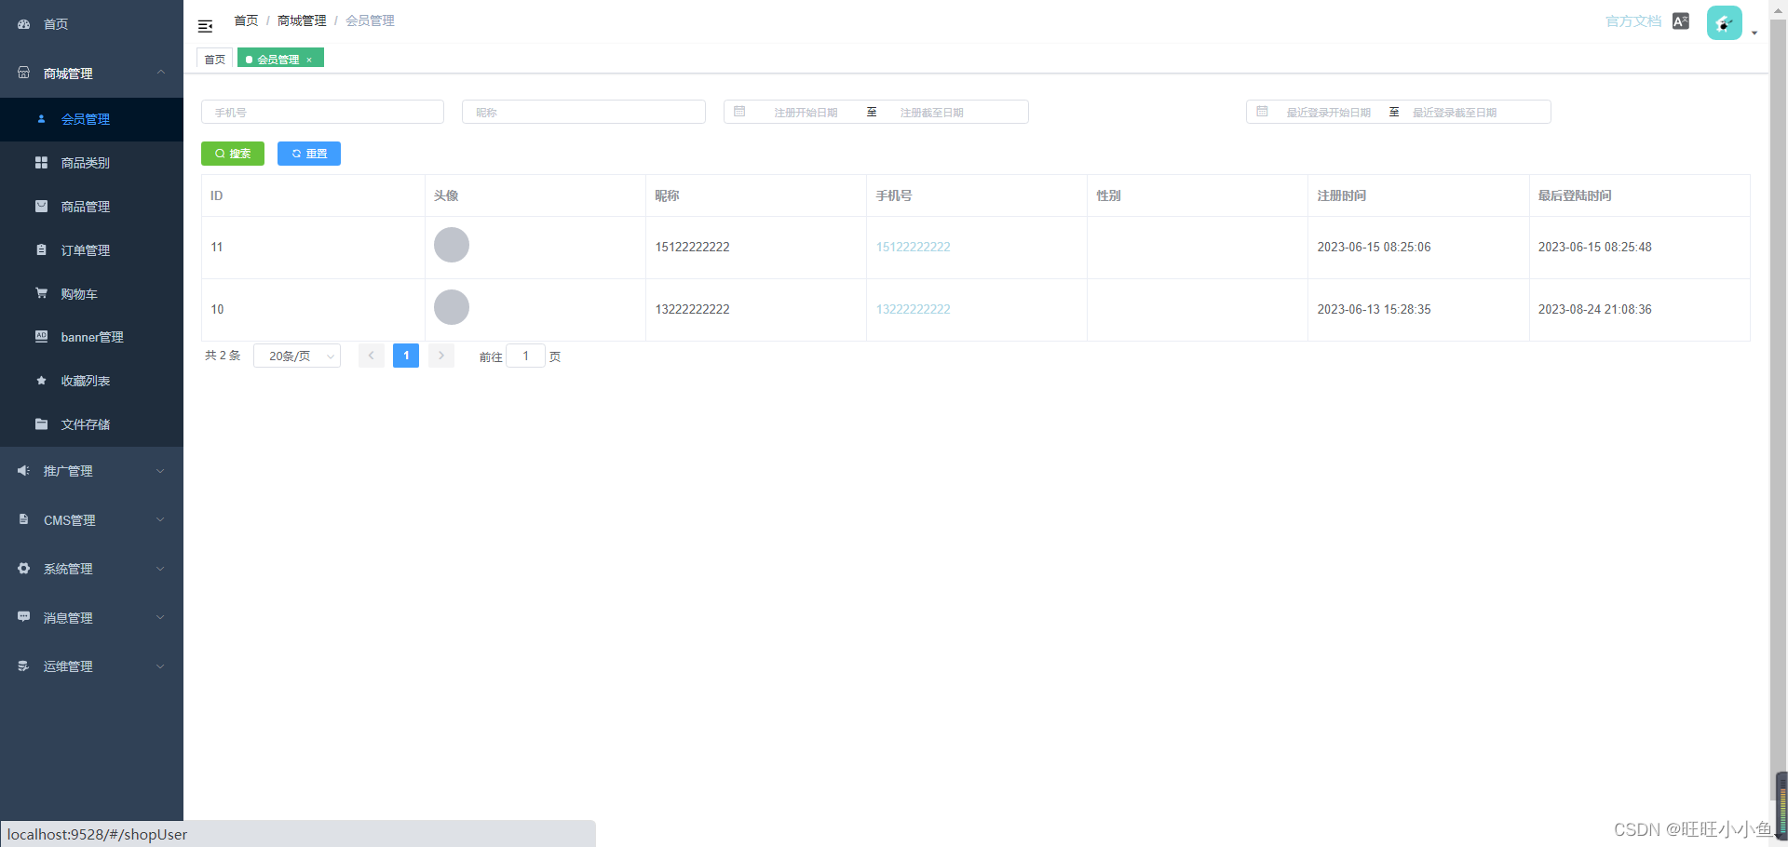Open the language switcher icon
Image resolution: width=1788 pixels, height=847 pixels.
point(1681,20)
